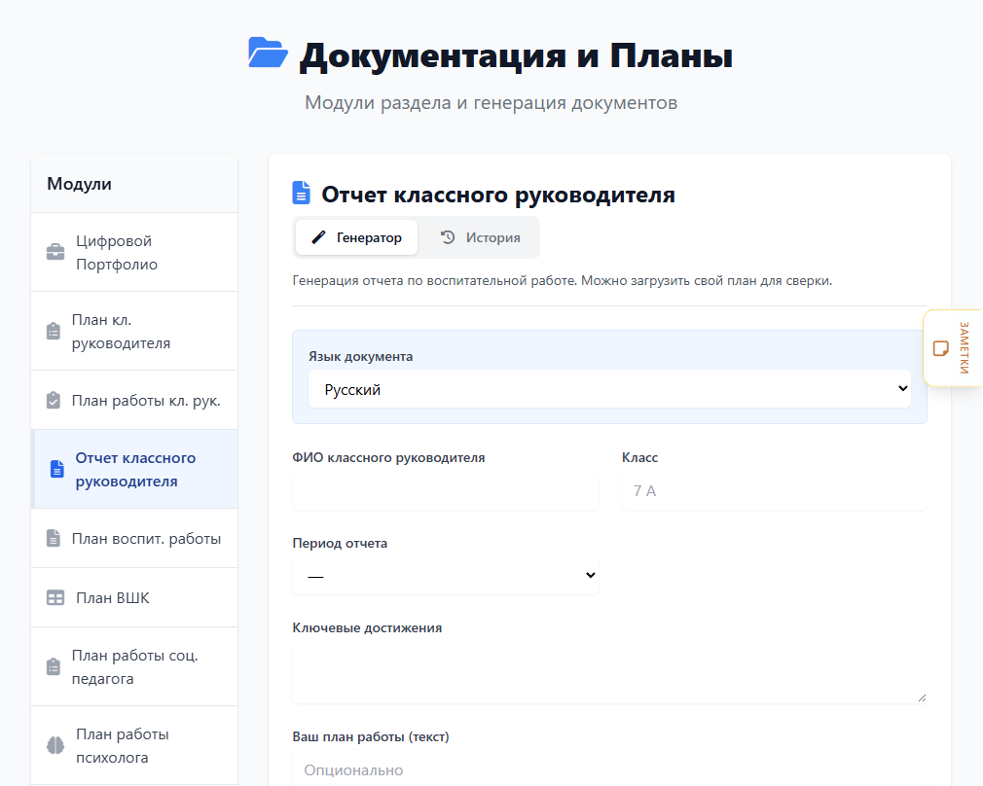The height and width of the screenshot is (786, 983).
Task: Click the file icon beside План воспит. работы
Action: (x=54, y=538)
